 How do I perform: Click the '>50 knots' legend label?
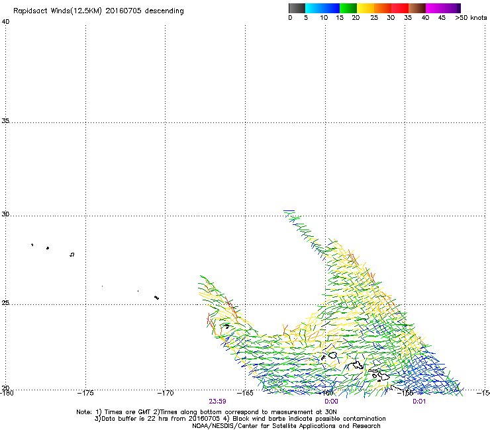pos(471,18)
